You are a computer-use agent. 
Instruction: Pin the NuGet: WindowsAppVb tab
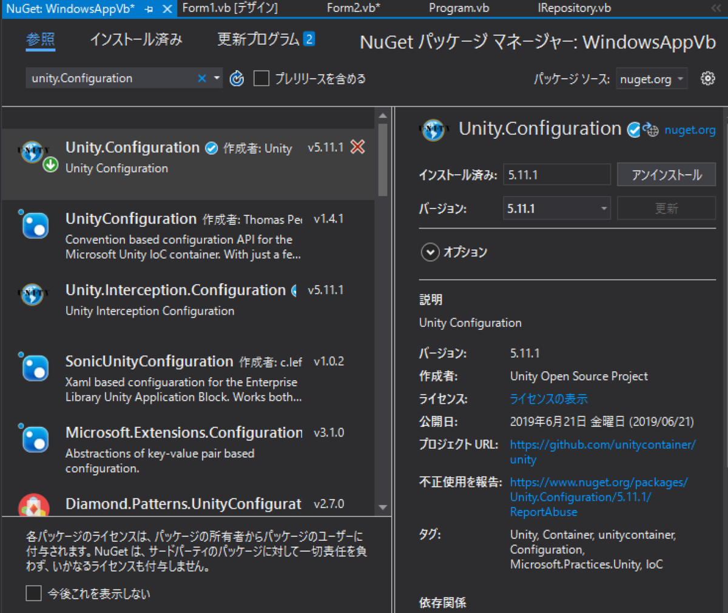click(x=149, y=8)
